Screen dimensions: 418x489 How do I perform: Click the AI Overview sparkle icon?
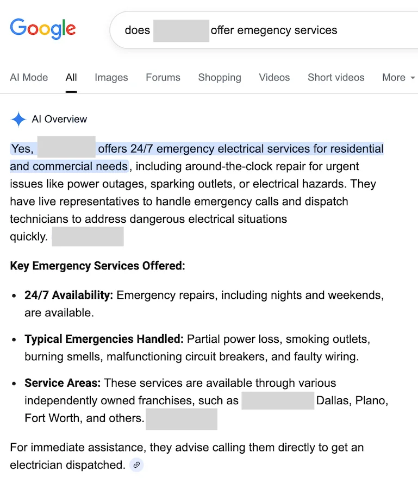(x=18, y=119)
